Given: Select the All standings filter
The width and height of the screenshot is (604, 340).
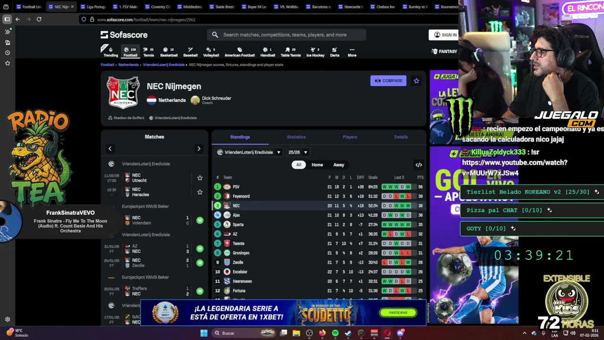Looking at the screenshot, I should tap(299, 165).
